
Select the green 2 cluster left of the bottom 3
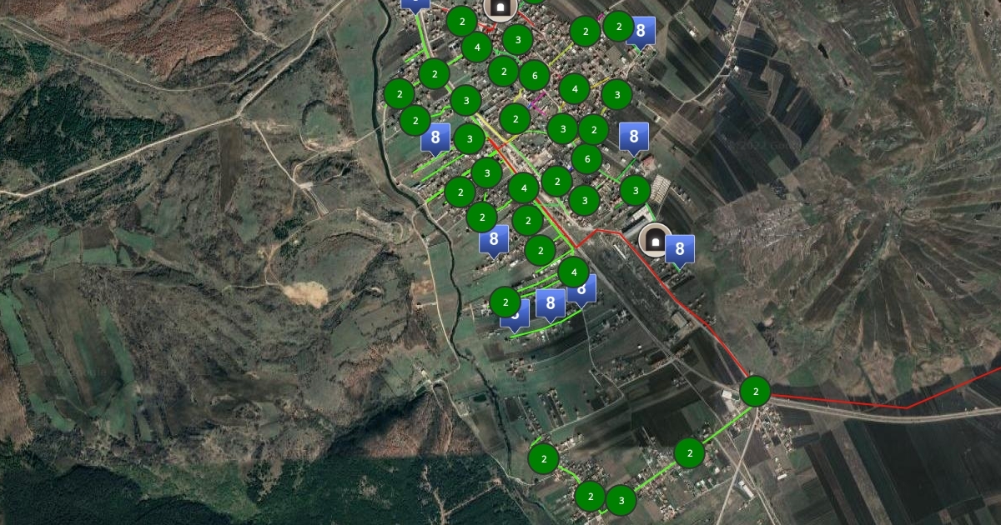pos(591,497)
